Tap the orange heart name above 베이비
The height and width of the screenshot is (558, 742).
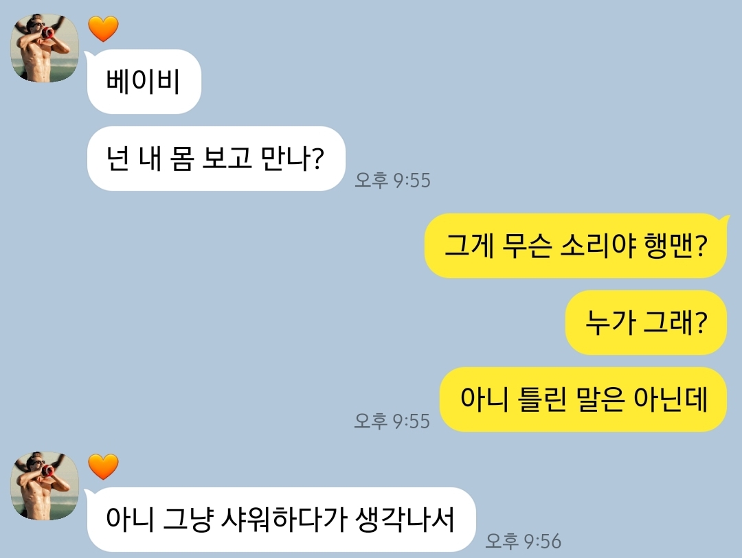103,28
